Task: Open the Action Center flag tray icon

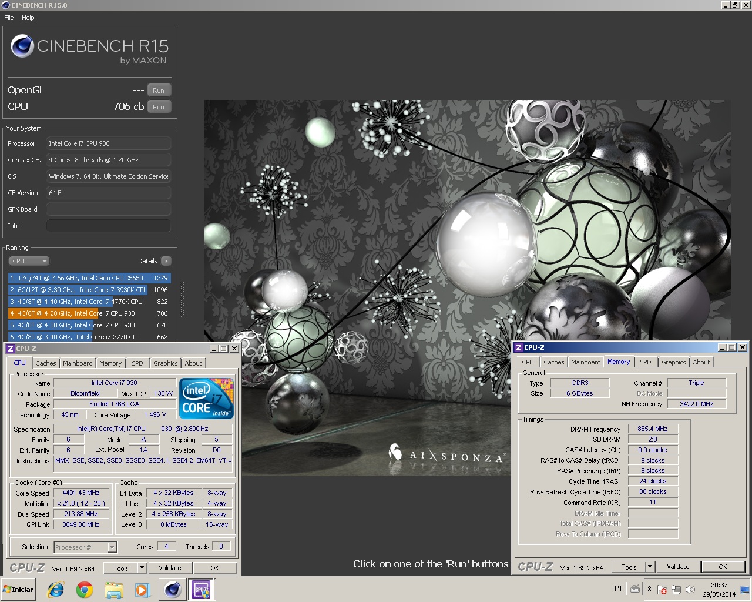Action: [662, 590]
